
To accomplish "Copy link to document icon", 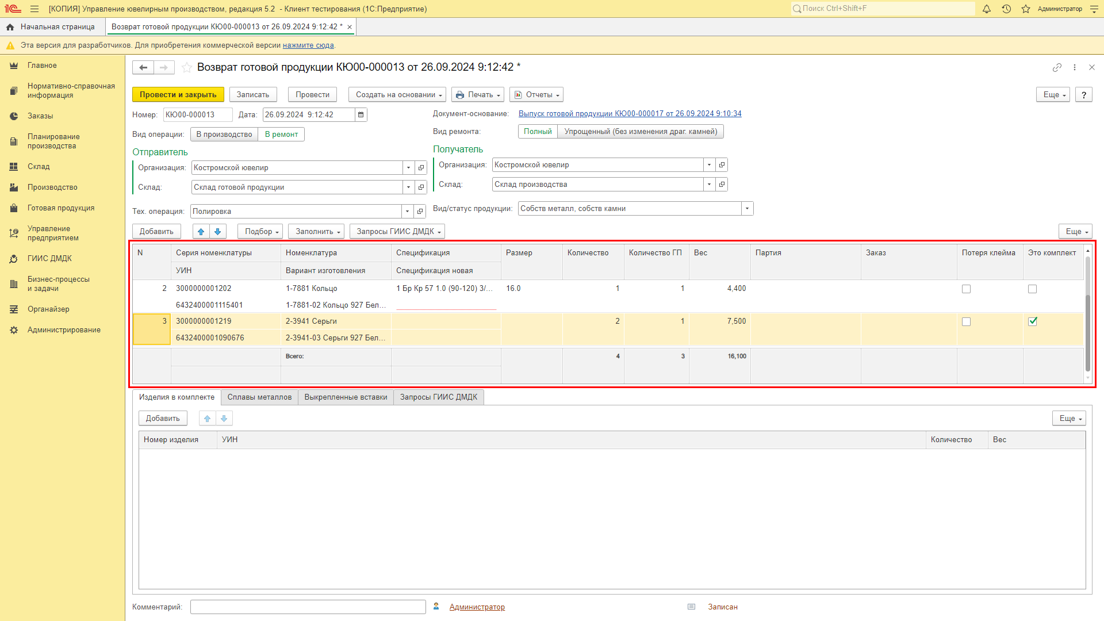I will (1057, 67).
